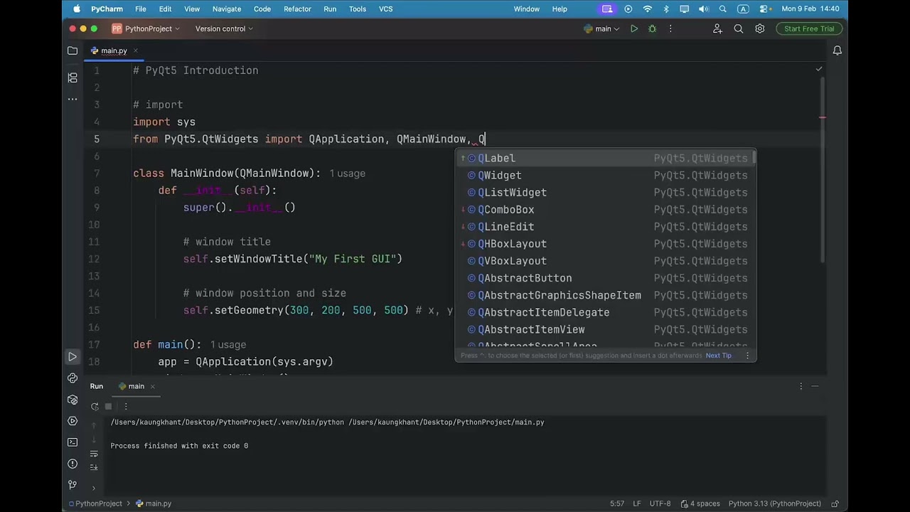Image resolution: width=910 pixels, height=512 pixels.
Task: Click the Next Tip link in completion popup
Action: click(x=718, y=356)
